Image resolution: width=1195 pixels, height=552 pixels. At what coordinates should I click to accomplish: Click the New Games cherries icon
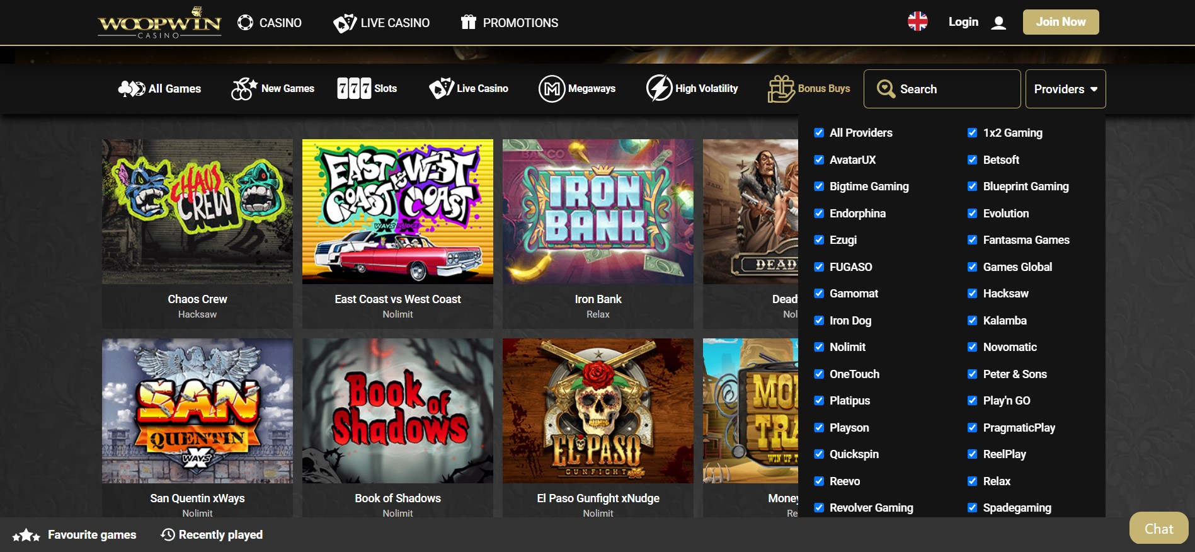pos(244,89)
